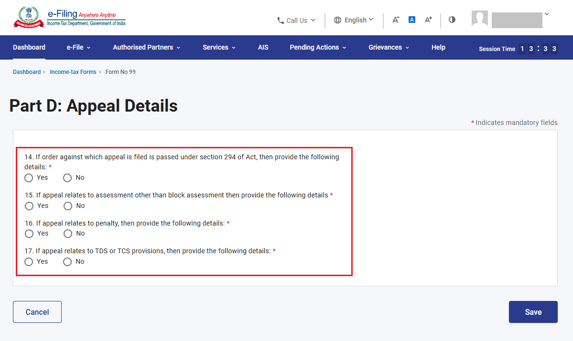
Task: Reset to default font size icon
Action: (x=412, y=20)
